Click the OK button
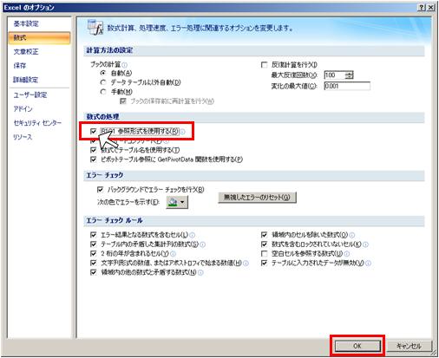The height and width of the screenshot is (358, 439). point(357,346)
